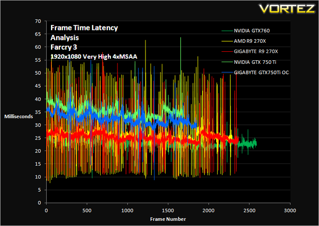Click the x-axis value 2500

click(250, 211)
